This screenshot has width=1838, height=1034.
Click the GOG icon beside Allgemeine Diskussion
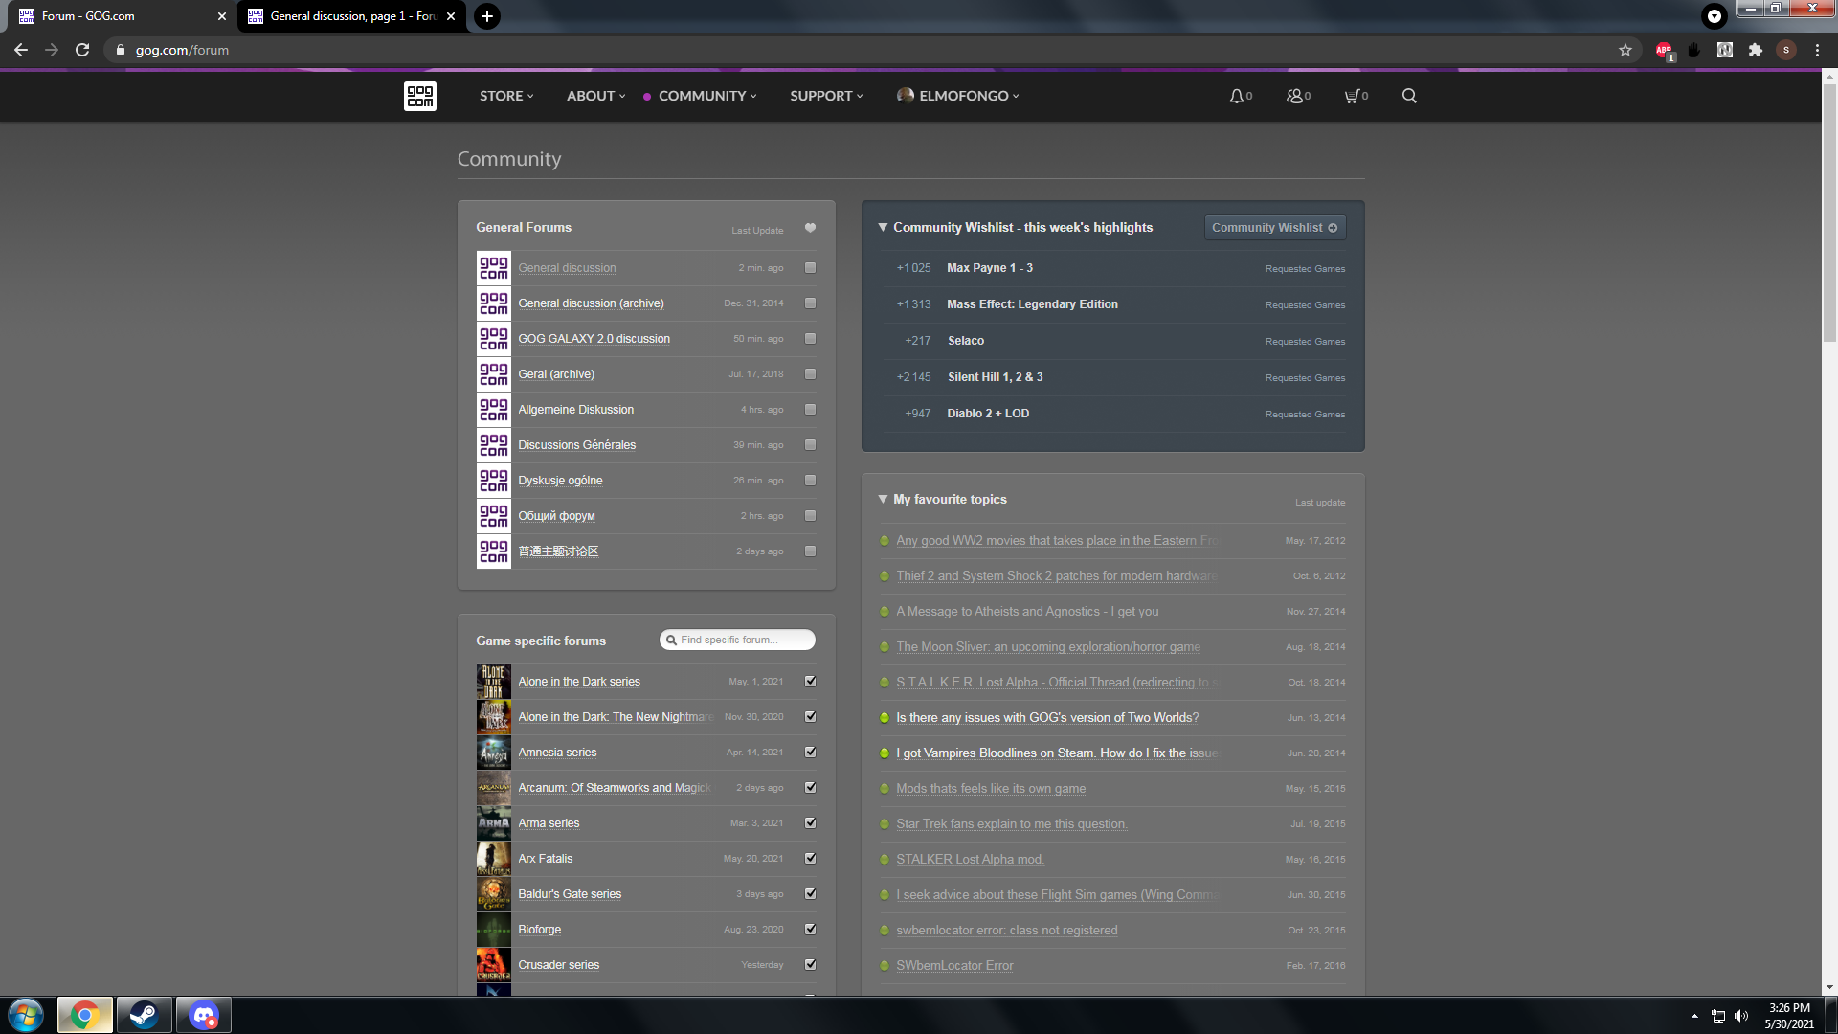[x=494, y=410]
